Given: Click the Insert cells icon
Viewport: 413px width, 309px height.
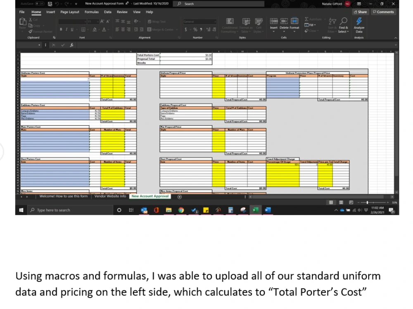Looking at the screenshot, I should click(274, 21).
